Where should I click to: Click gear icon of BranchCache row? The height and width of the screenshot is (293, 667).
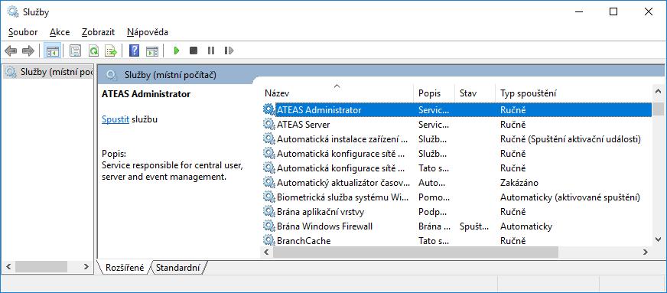[268, 240]
